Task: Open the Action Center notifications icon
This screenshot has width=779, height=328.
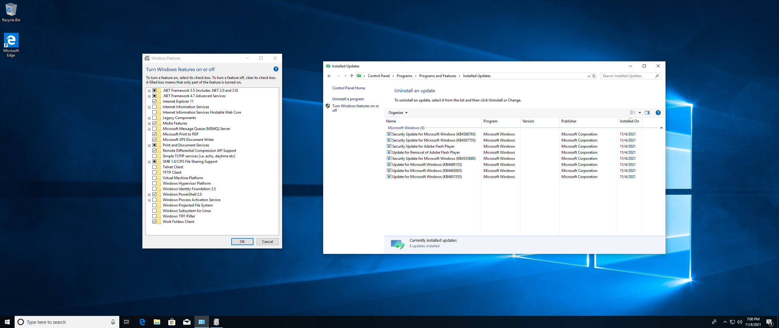Action: coord(770,322)
